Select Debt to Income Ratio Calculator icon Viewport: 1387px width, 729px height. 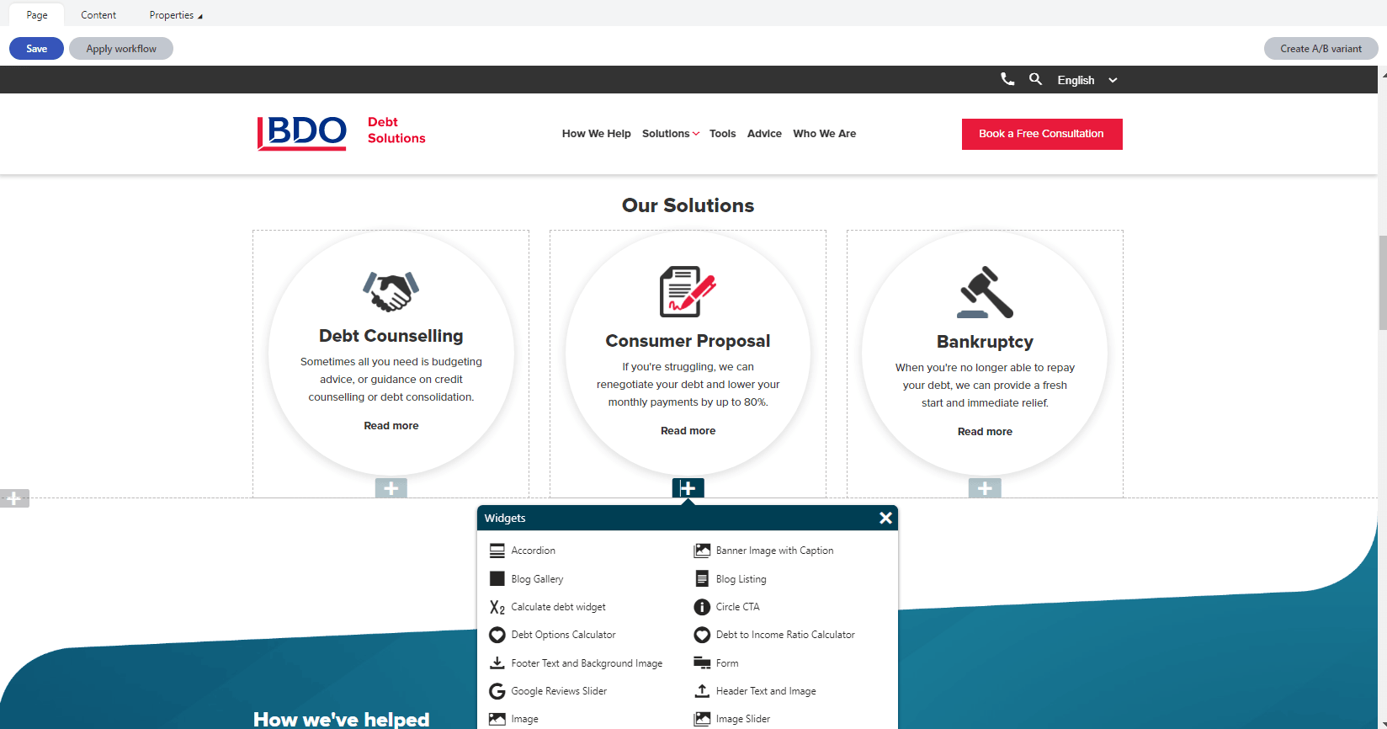click(x=702, y=635)
